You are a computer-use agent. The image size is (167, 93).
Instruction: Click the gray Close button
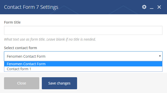pyautogui.click(x=22, y=83)
